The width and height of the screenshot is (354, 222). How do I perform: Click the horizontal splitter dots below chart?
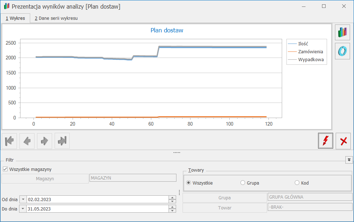click(177, 153)
